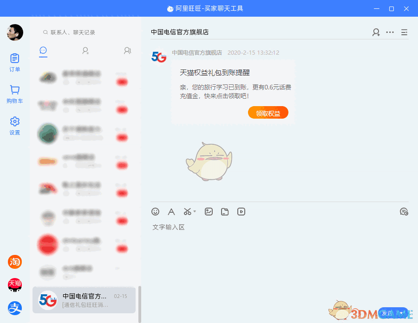Expand the chat history side panel
Screen dimensions: 418x323
pyautogui.click(x=404, y=32)
